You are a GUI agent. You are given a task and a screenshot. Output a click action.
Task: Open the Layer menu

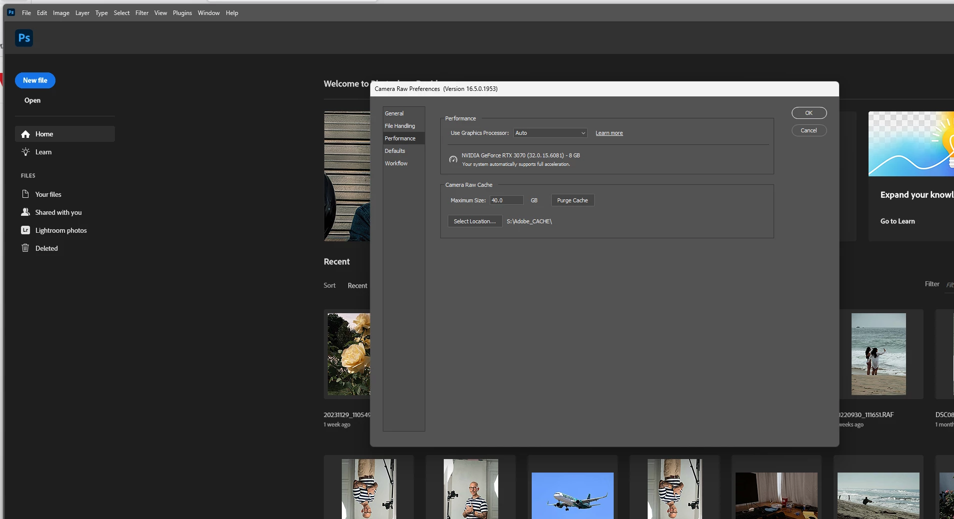tap(82, 13)
